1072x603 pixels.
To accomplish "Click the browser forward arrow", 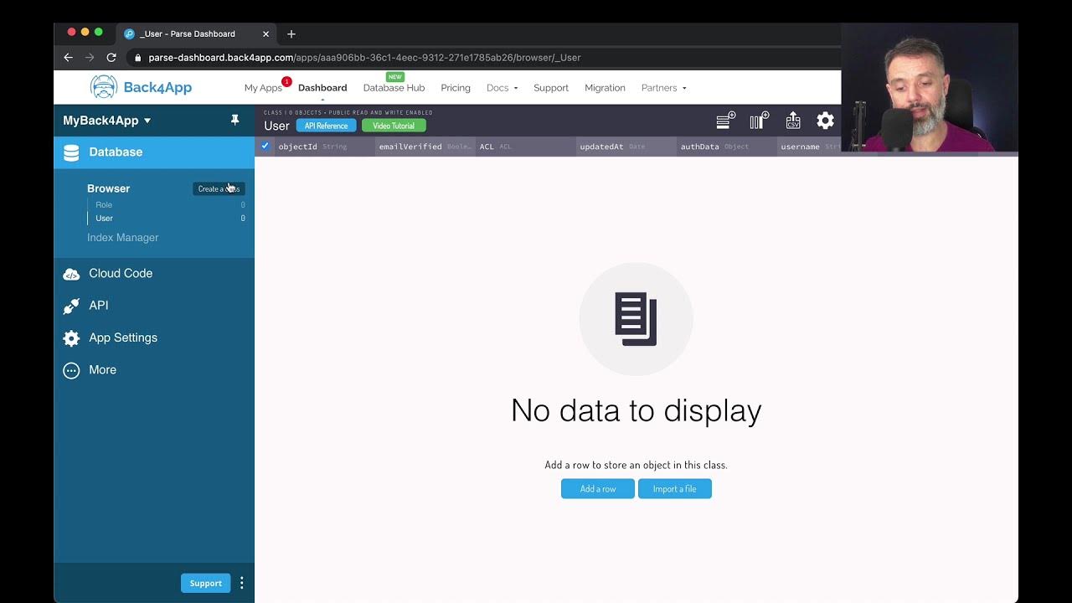I will point(90,58).
